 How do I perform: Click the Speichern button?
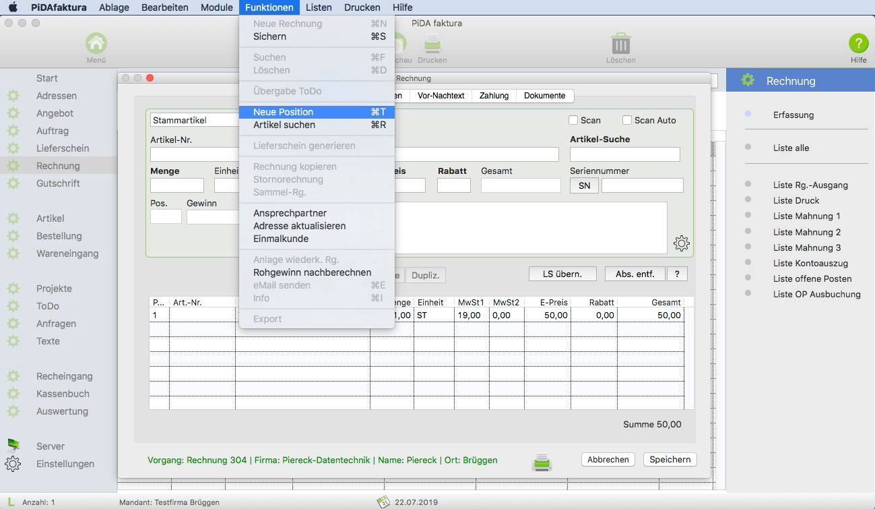click(670, 459)
